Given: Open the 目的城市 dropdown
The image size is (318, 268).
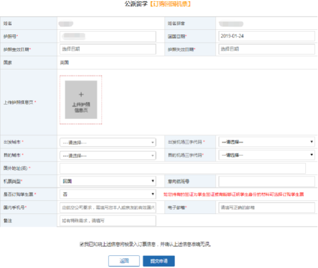Looking at the screenshot, I should pyautogui.click(x=108, y=156).
